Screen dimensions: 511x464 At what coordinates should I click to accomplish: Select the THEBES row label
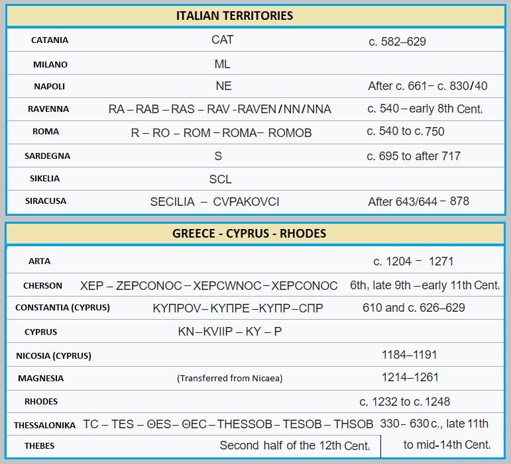coord(39,446)
